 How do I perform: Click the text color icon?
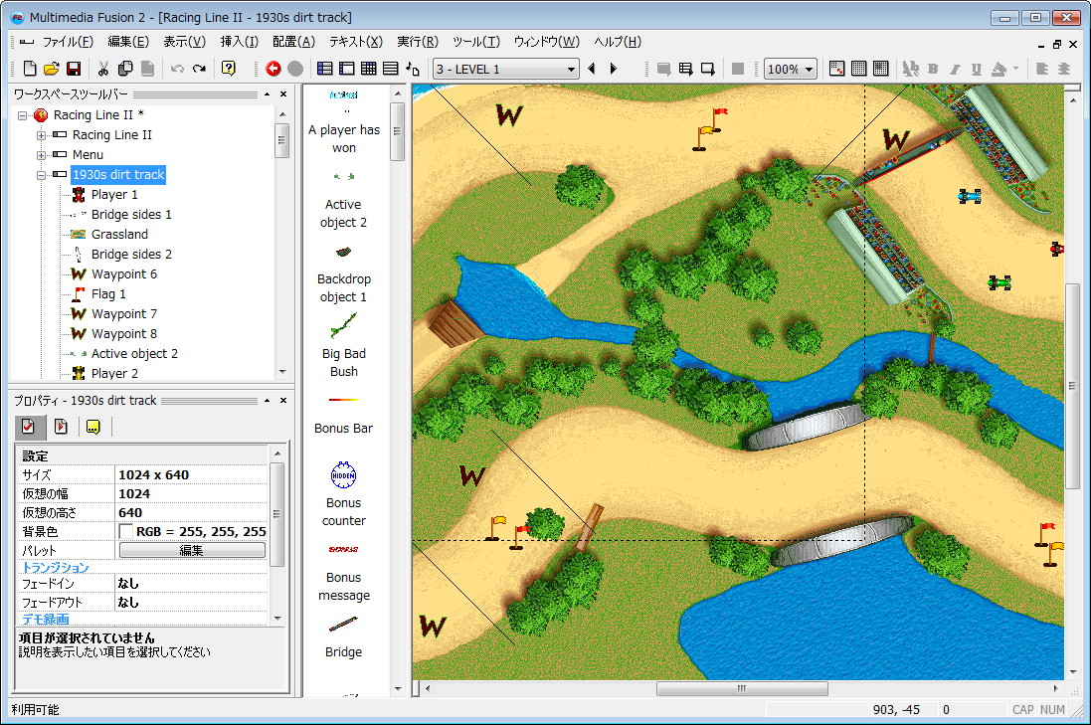(999, 69)
